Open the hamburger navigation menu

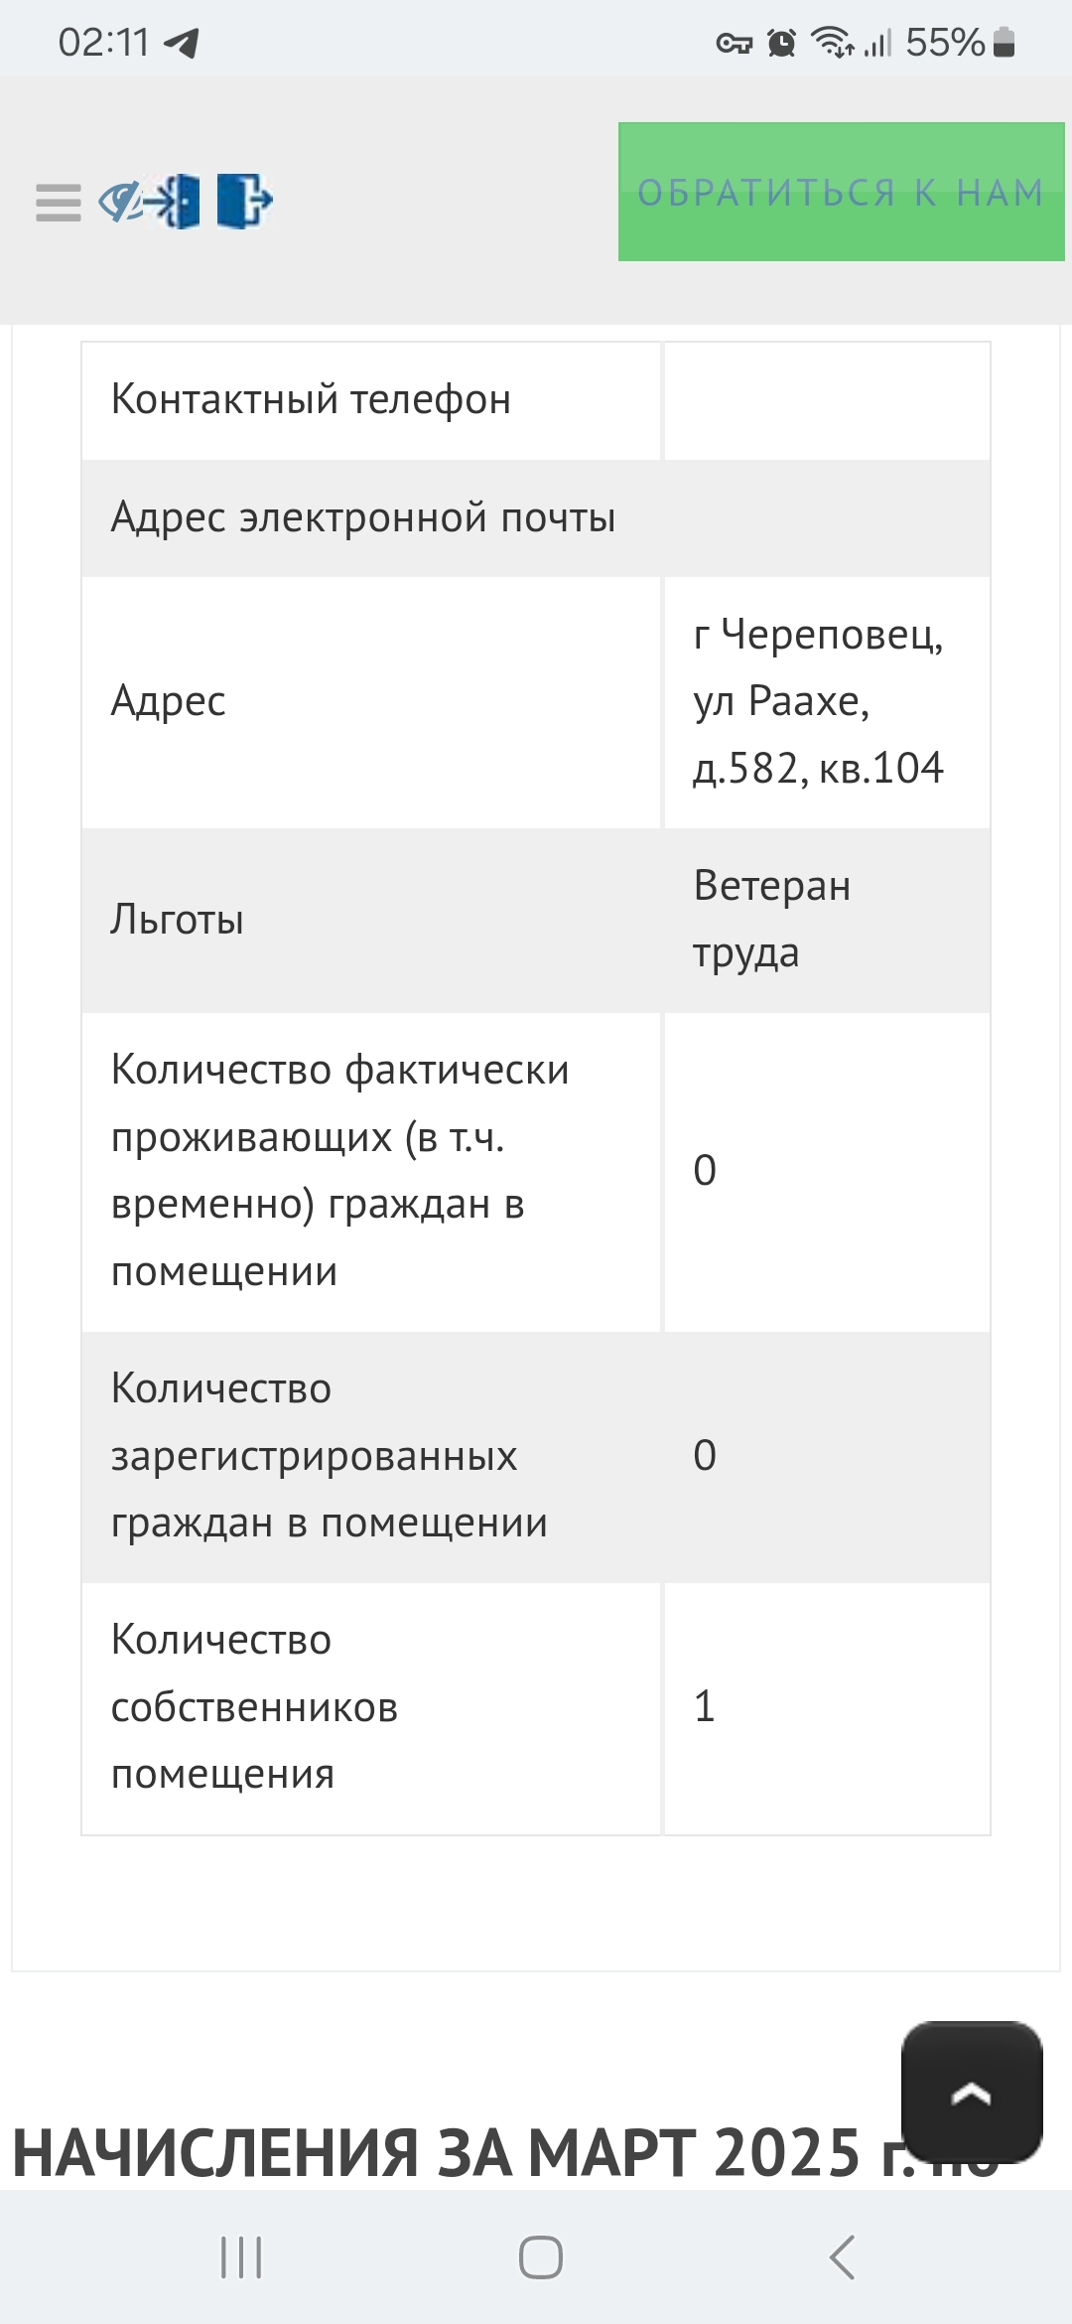[58, 203]
